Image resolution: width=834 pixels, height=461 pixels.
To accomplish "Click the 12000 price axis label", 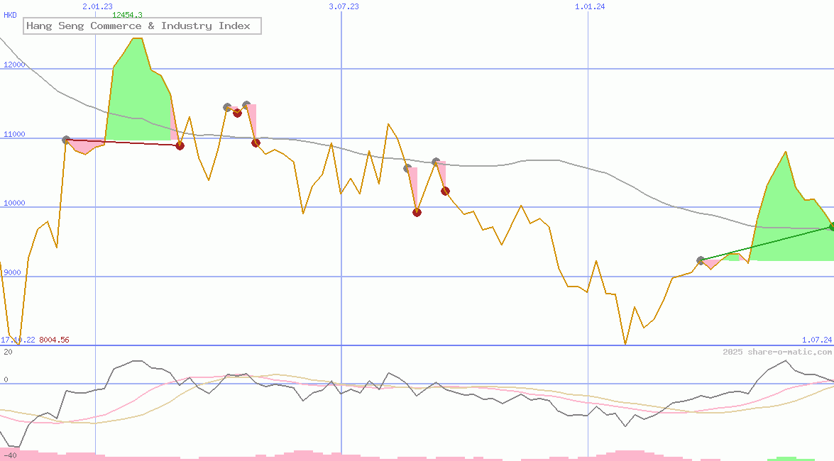I will coord(14,65).
